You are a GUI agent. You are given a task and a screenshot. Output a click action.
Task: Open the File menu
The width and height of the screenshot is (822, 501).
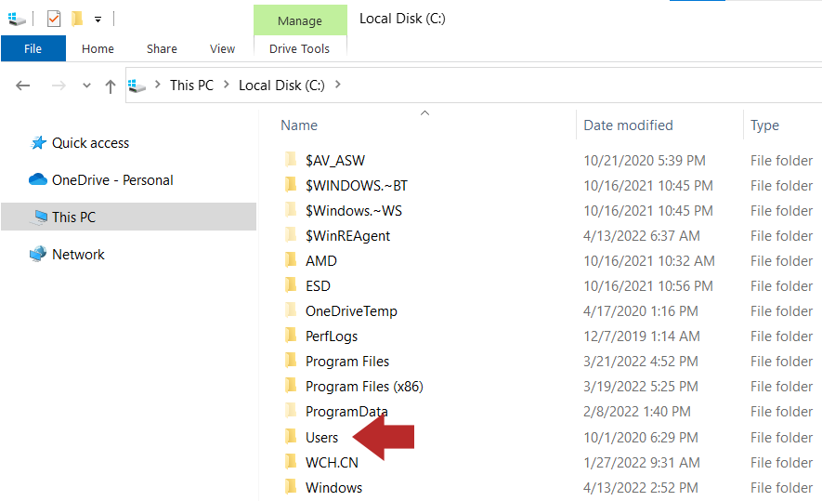coord(33,48)
